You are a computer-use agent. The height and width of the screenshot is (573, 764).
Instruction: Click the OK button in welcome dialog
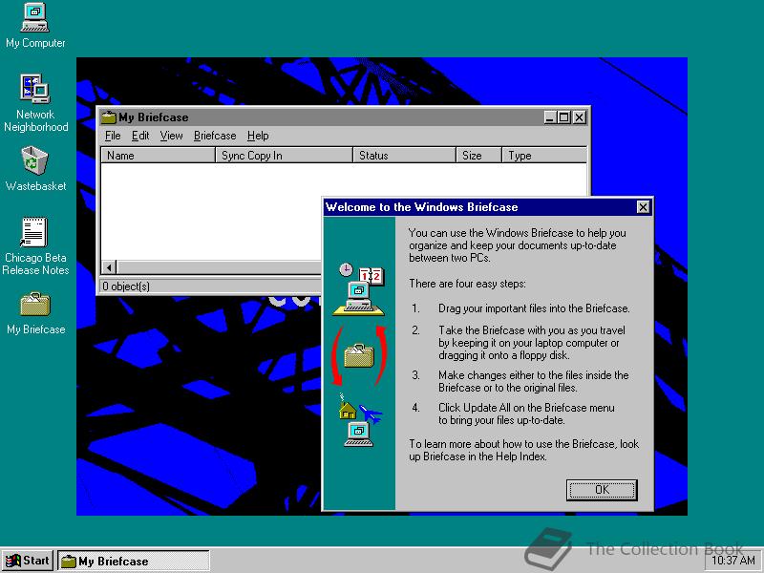[602, 490]
